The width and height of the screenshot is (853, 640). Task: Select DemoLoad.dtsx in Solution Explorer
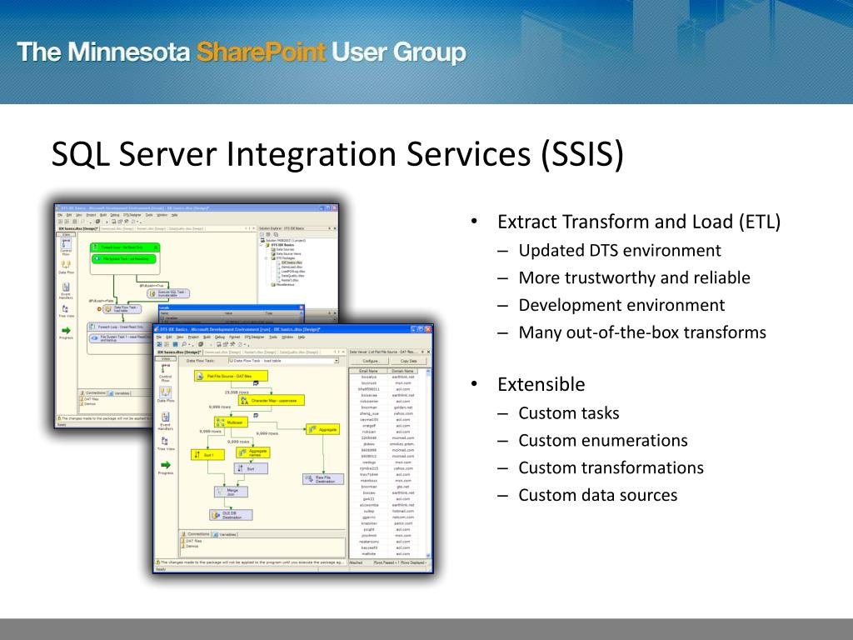tap(291, 267)
